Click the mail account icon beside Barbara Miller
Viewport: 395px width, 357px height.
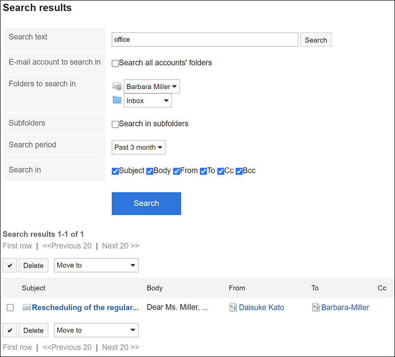pos(117,86)
